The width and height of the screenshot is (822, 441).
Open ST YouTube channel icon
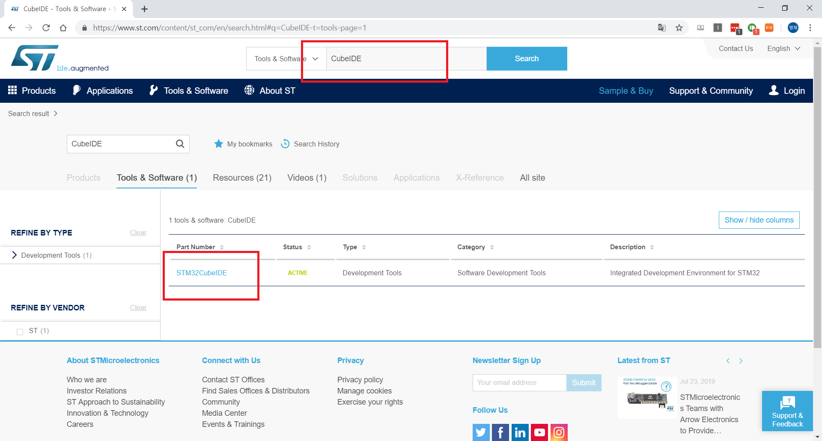[539, 432]
